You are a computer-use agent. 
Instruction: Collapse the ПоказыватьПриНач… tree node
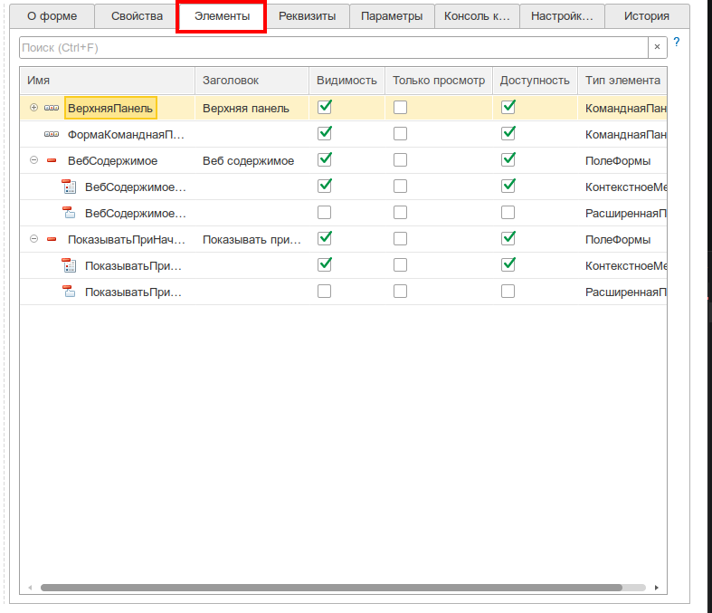coord(33,239)
